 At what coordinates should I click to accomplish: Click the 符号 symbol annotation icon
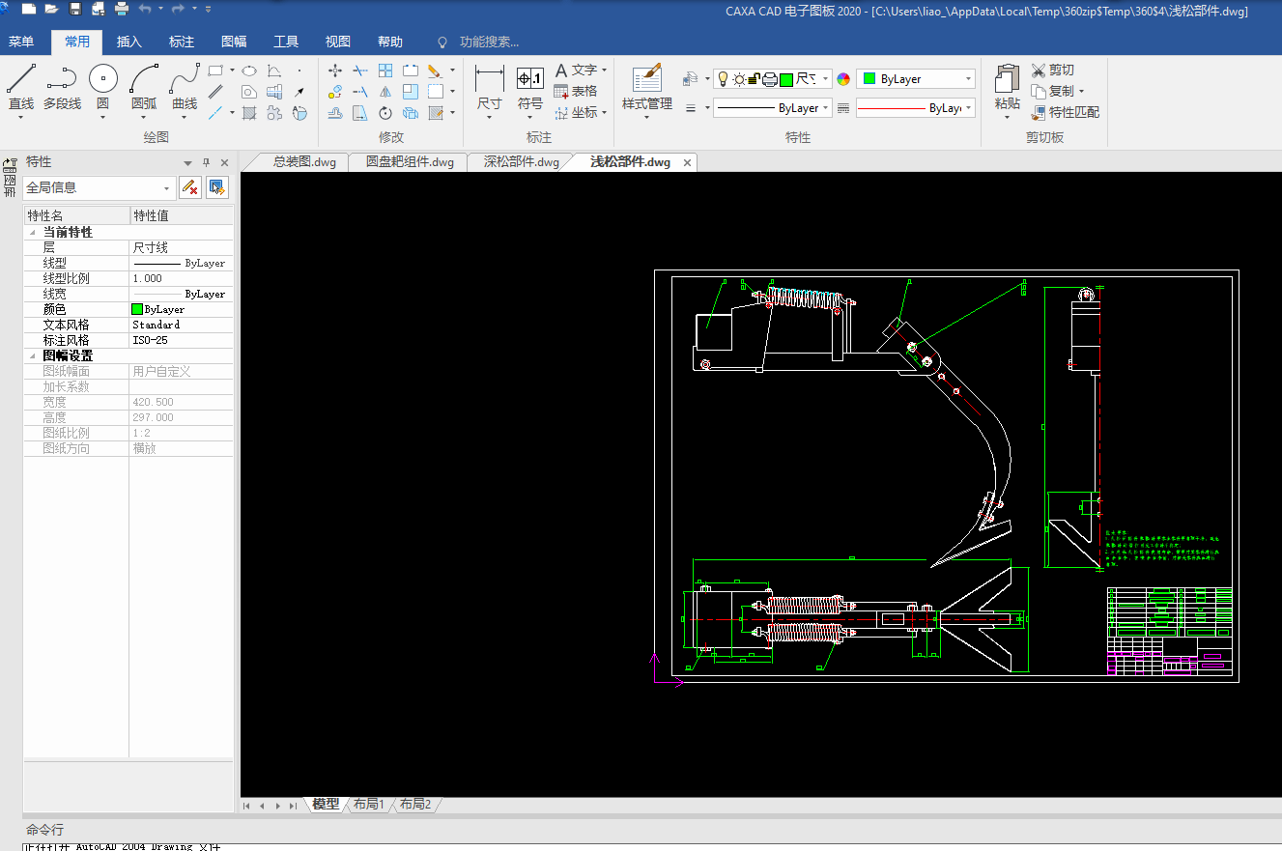(x=529, y=79)
